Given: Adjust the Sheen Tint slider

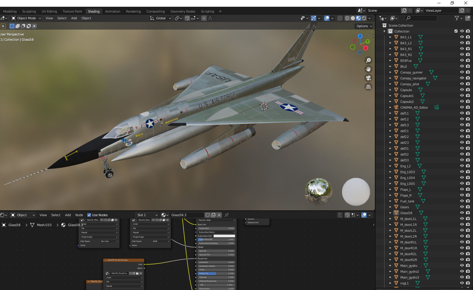Looking at the screenshot, I should [x=216, y=274].
